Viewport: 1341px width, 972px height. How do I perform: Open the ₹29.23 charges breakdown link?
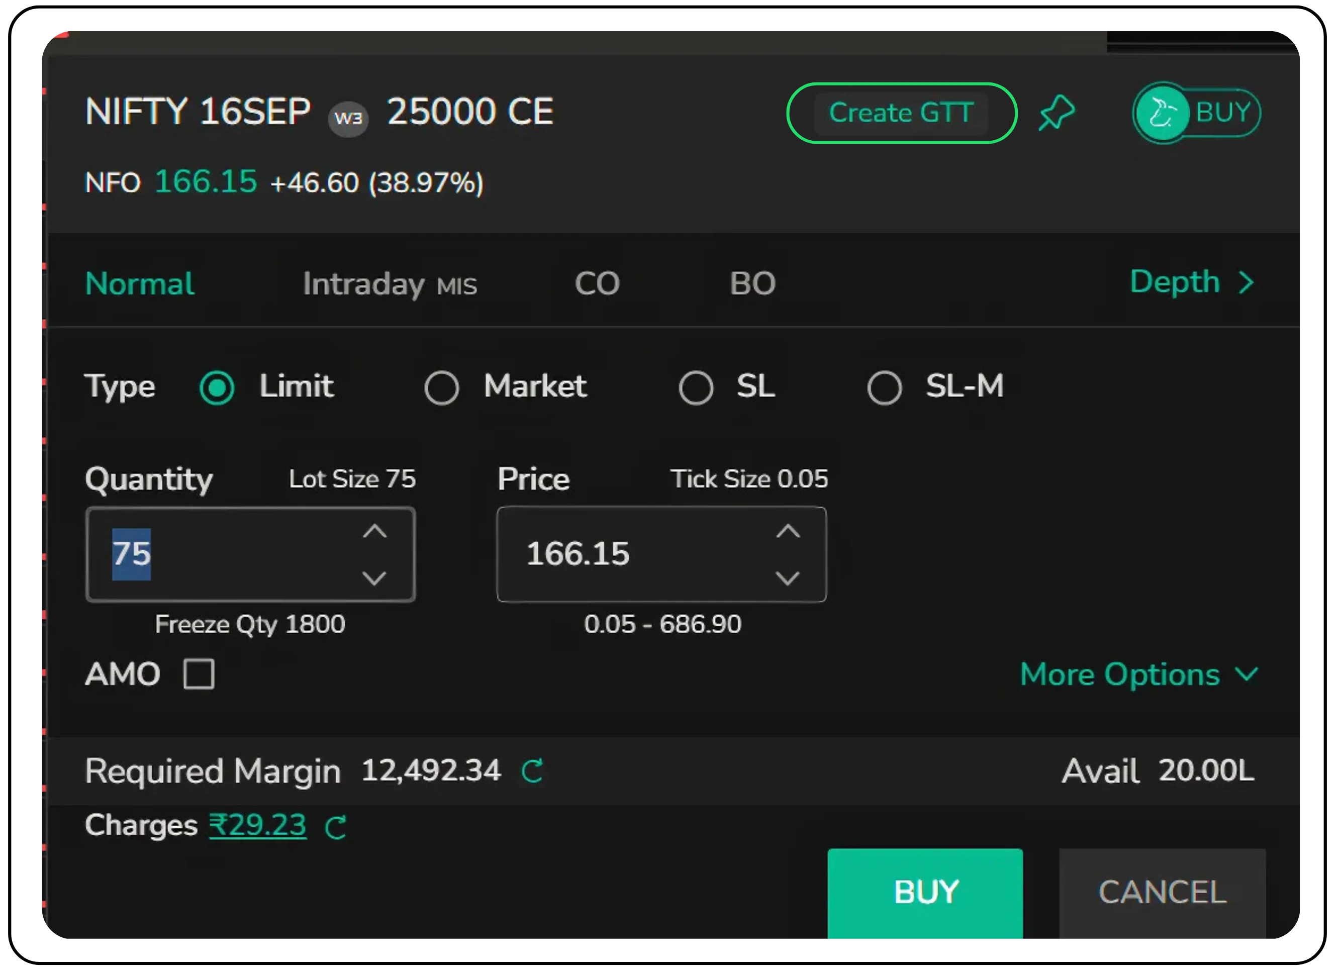(258, 825)
